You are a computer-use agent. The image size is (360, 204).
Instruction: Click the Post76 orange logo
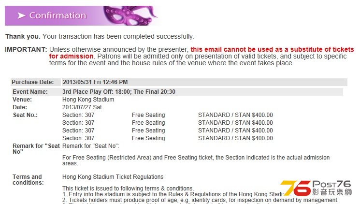click(x=295, y=188)
